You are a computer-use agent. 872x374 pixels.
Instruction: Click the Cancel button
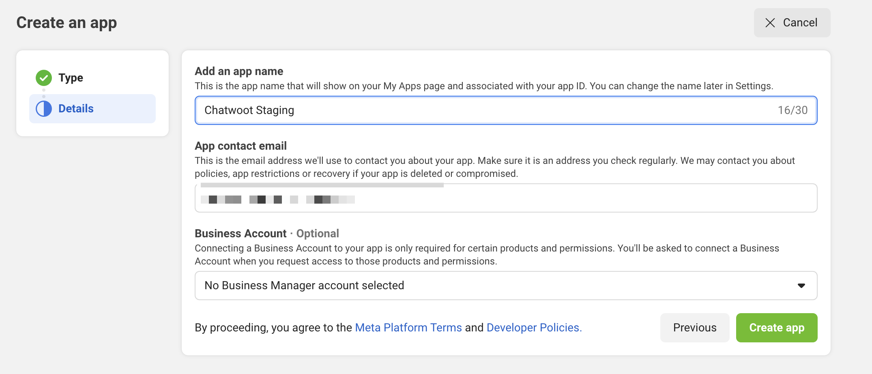tap(792, 23)
